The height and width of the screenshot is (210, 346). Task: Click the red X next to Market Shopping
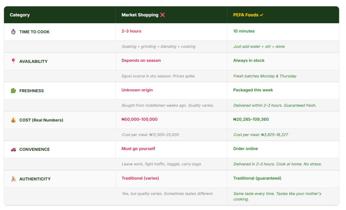tap(163, 15)
